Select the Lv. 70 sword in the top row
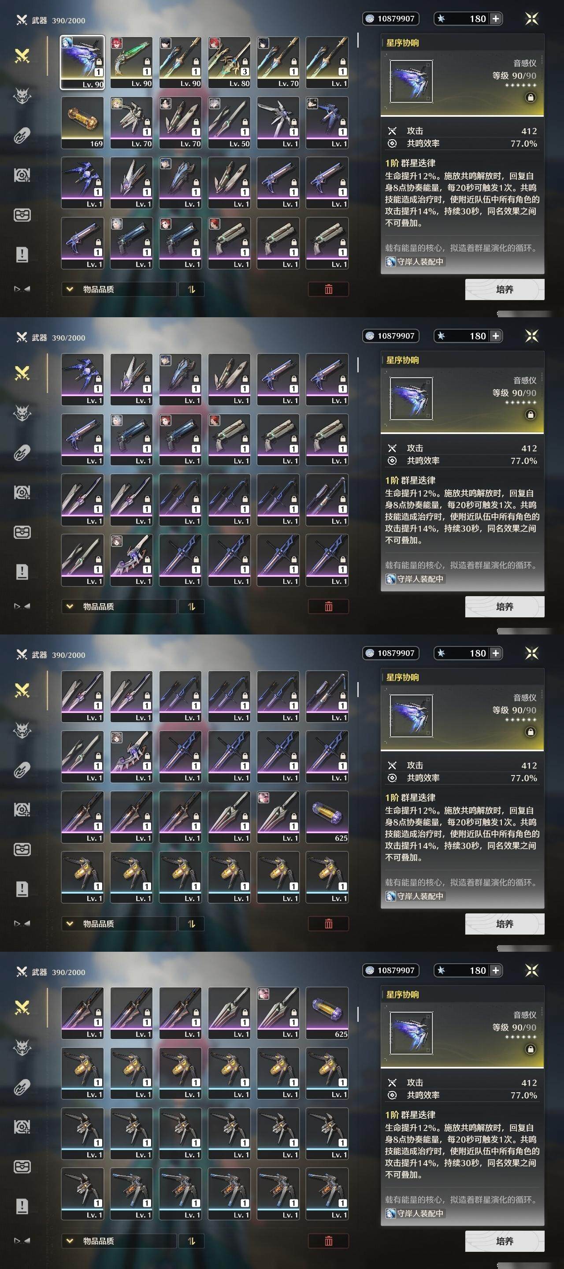564x1269 pixels. tap(278, 62)
